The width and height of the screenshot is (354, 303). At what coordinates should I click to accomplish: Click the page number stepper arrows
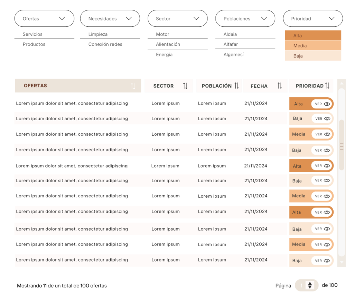pos(310,285)
